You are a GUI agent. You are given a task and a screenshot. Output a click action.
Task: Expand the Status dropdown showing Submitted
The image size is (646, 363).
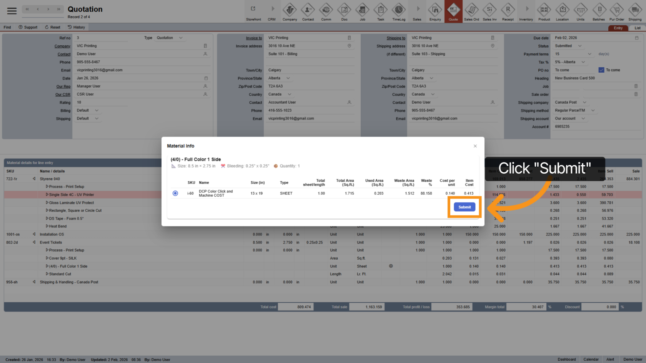(x=580, y=46)
